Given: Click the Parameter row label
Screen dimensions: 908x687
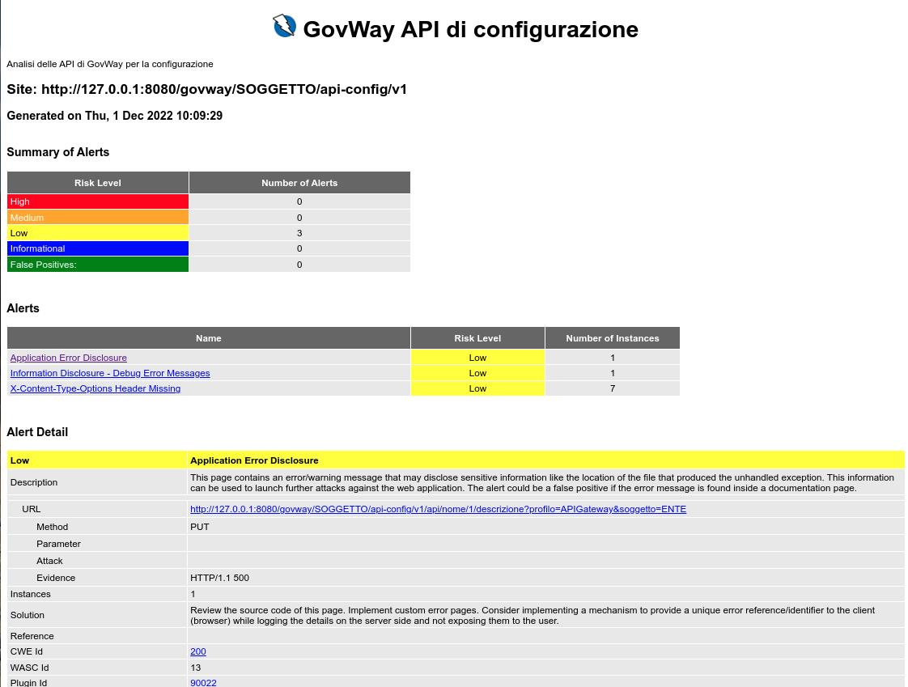Looking at the screenshot, I should (x=58, y=544).
